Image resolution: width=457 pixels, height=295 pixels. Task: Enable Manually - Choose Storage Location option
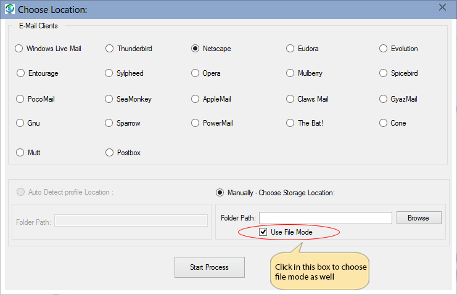click(x=220, y=193)
